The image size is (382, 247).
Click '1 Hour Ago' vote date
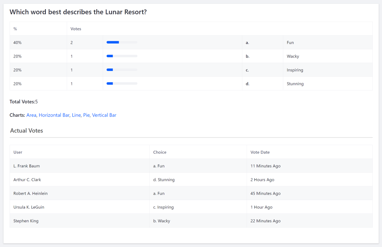click(x=261, y=207)
